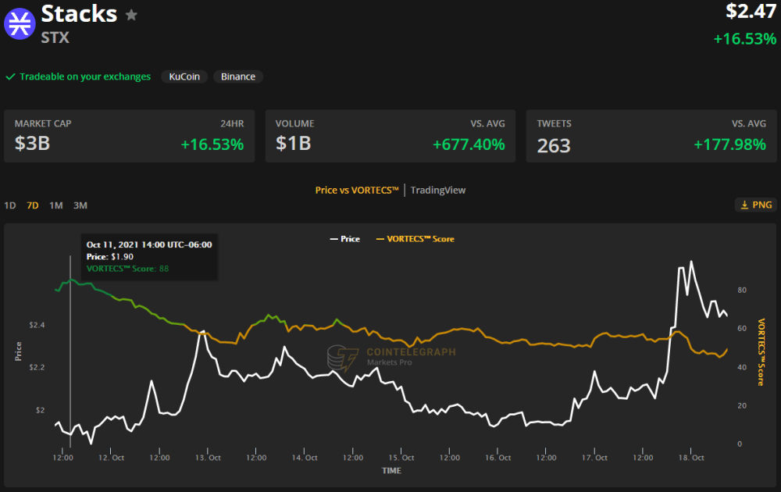Viewport: 781px width, 492px height.
Task: Click the 18. Oct label on time axis
Action: [691, 458]
